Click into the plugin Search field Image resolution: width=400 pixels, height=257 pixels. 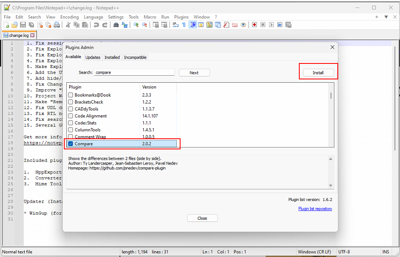click(134, 72)
